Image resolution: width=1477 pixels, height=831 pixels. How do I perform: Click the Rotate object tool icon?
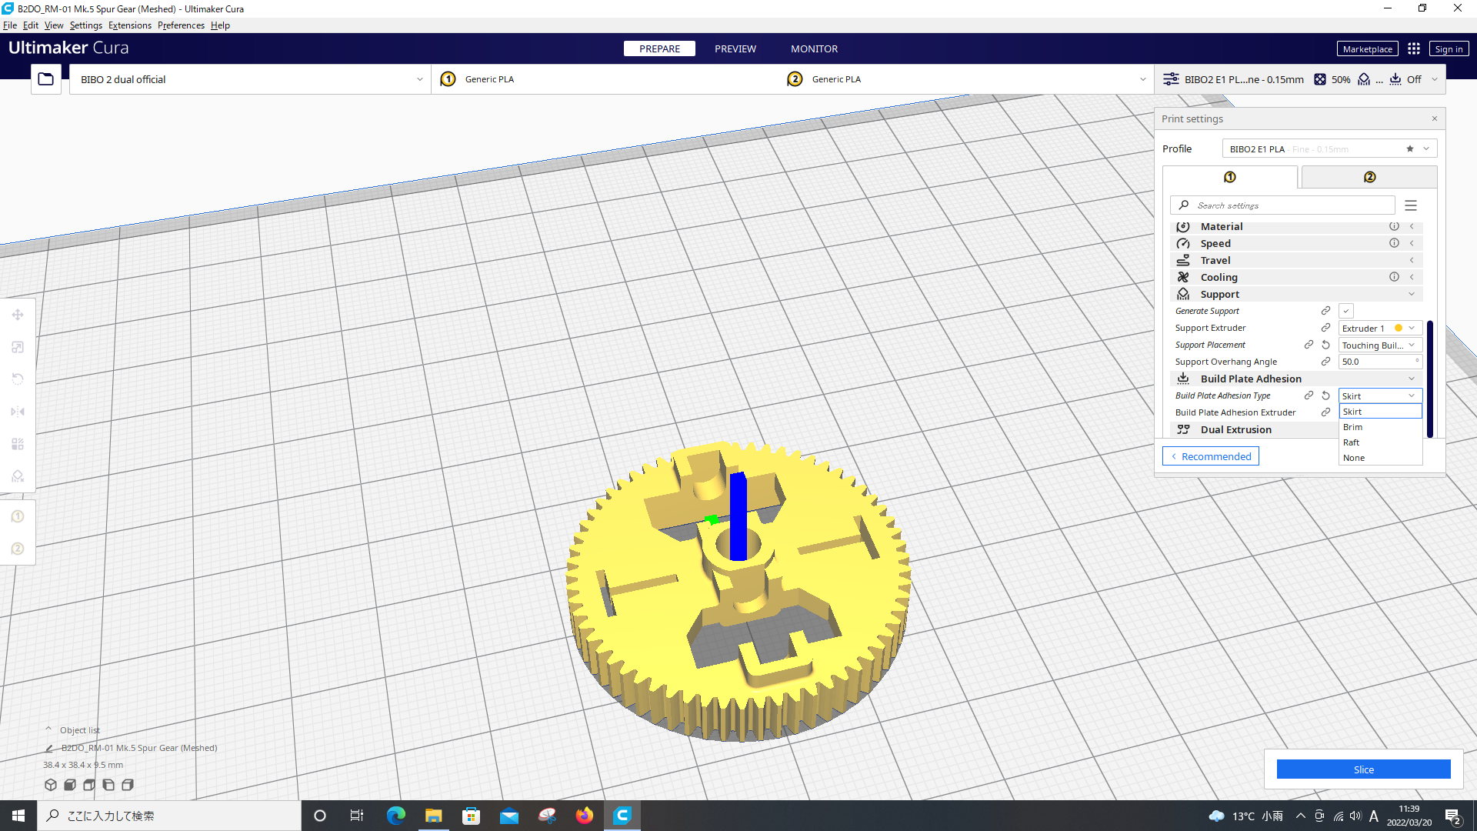tap(17, 379)
